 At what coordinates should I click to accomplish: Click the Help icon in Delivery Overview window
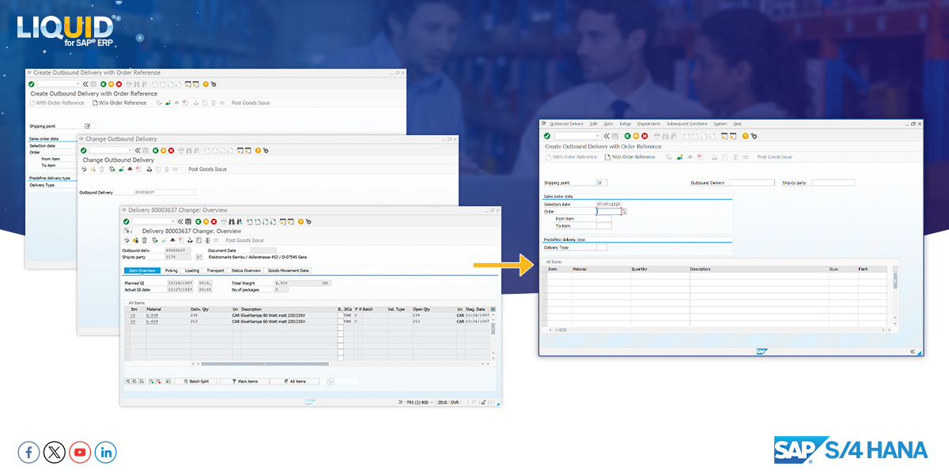301,221
